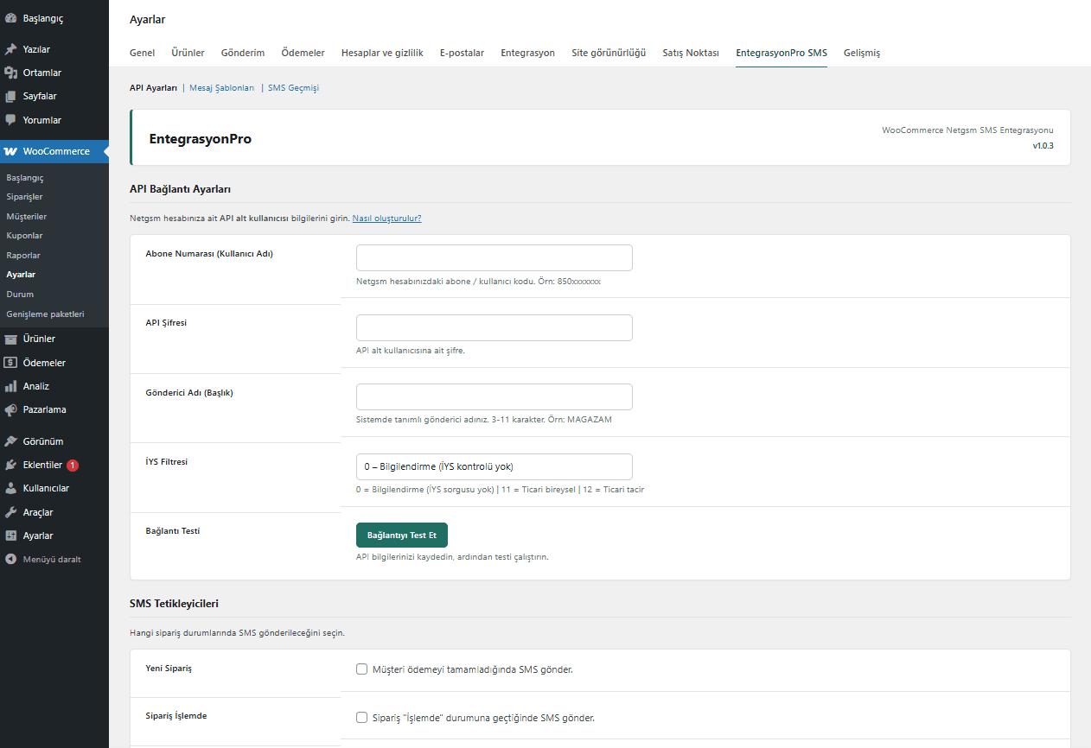The image size is (1091, 748).
Task: Select the API Ayarları section link
Action: (153, 88)
